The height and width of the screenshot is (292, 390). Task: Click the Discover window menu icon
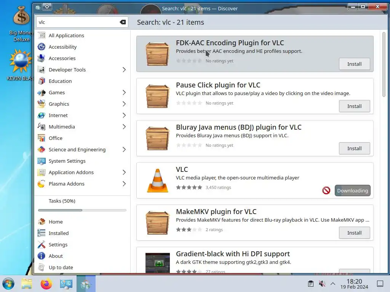pyautogui.click(x=38, y=8)
